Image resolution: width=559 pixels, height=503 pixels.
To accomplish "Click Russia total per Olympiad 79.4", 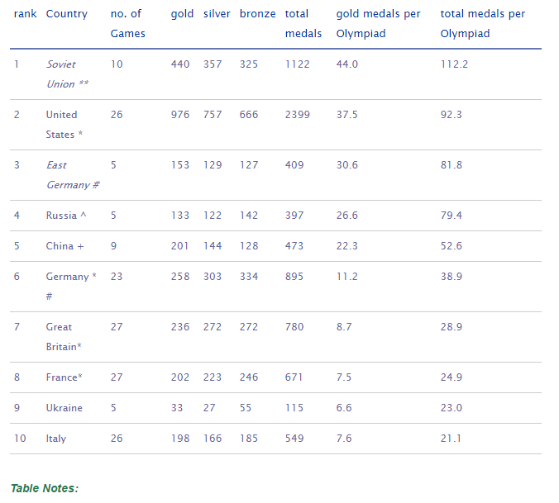I will pyautogui.click(x=451, y=216).
